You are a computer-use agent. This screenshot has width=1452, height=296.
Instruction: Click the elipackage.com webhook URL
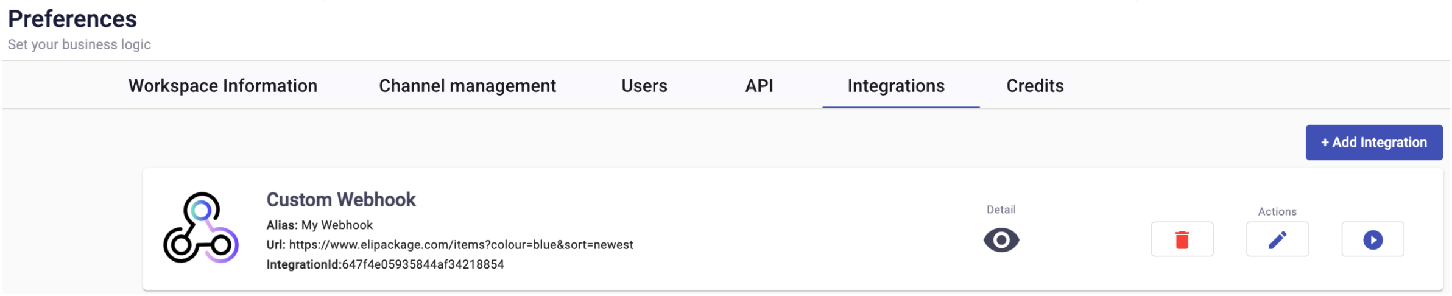coord(461,245)
